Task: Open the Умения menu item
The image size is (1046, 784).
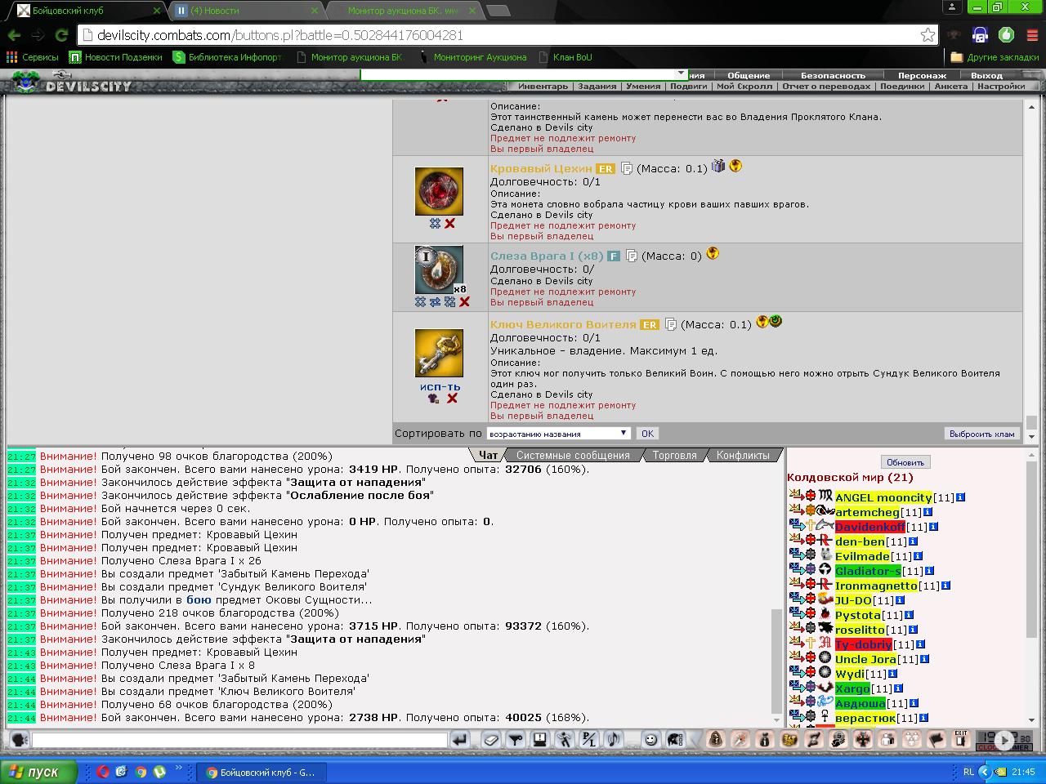Action: point(643,86)
